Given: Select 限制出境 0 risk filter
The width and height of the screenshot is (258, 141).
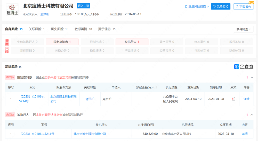Looking at the screenshot, I should coord(97,42).
